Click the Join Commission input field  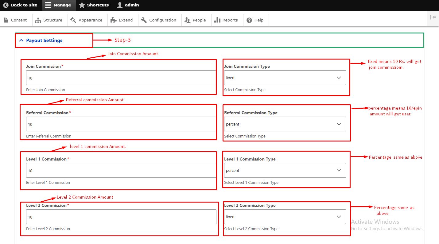pyautogui.click(x=121, y=78)
